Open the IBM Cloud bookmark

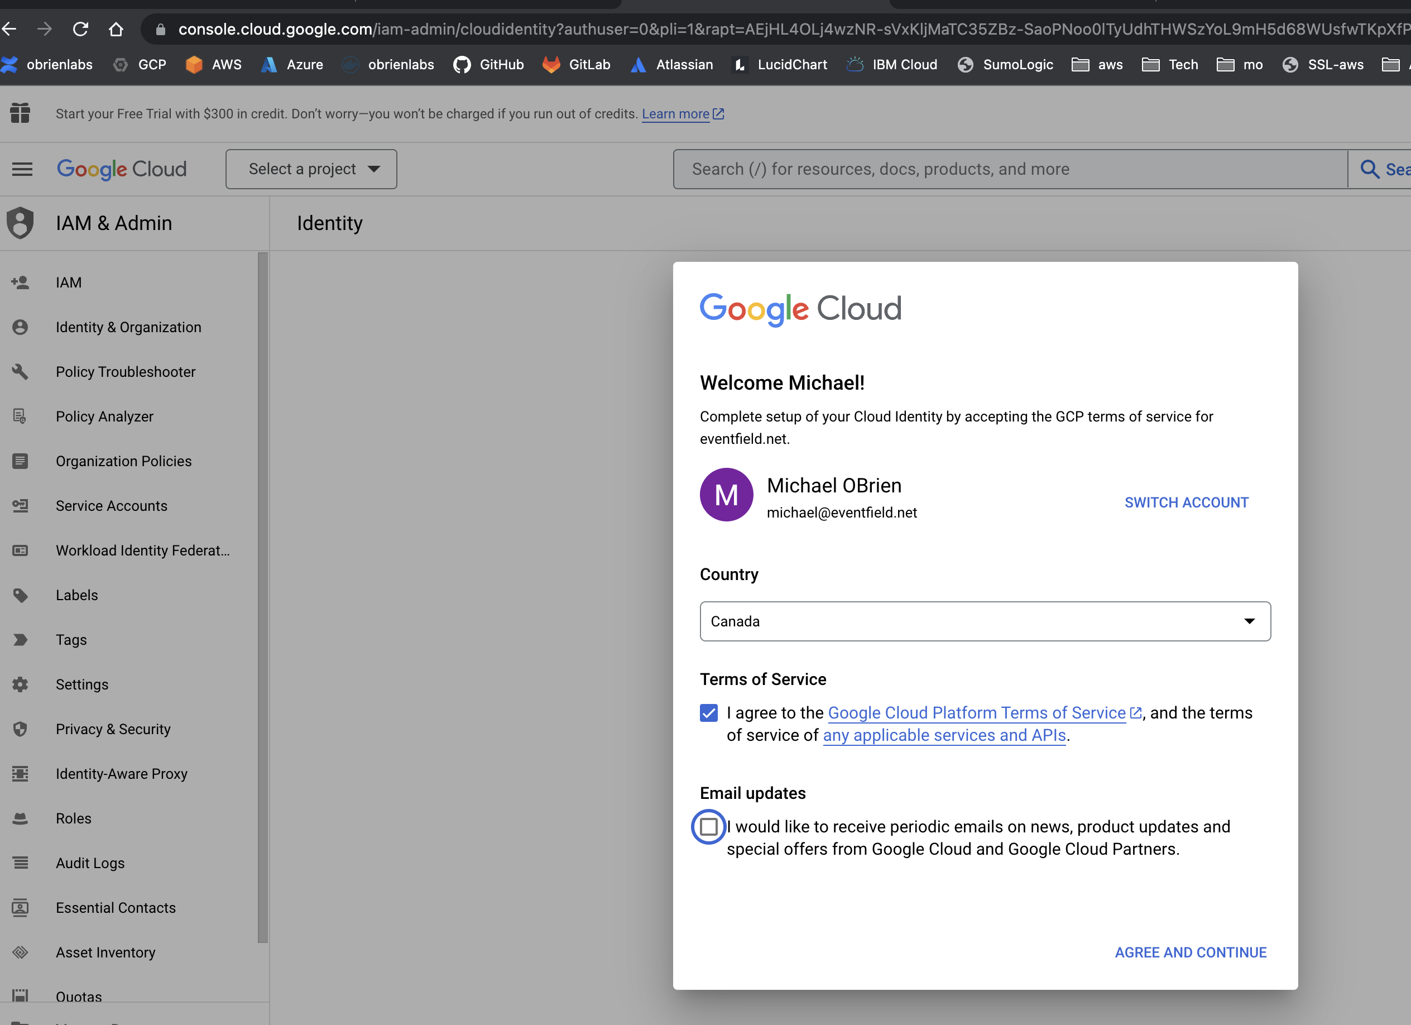click(x=892, y=64)
